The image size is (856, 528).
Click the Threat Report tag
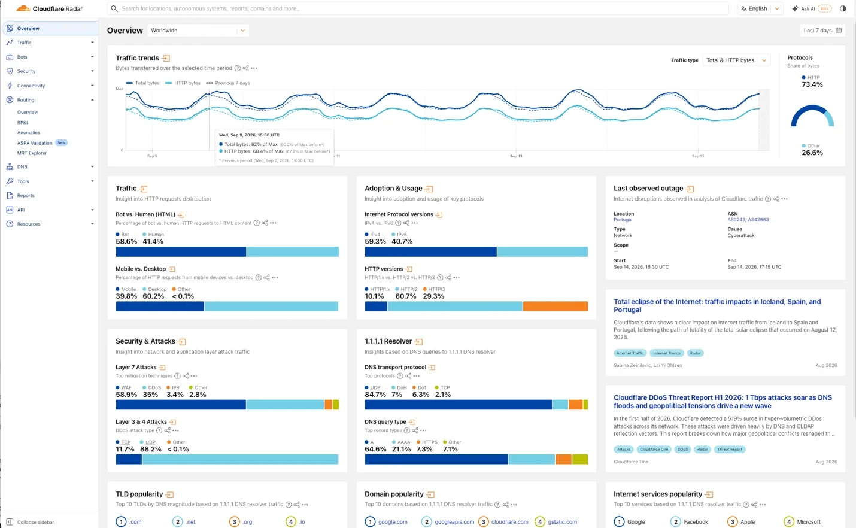730,450
